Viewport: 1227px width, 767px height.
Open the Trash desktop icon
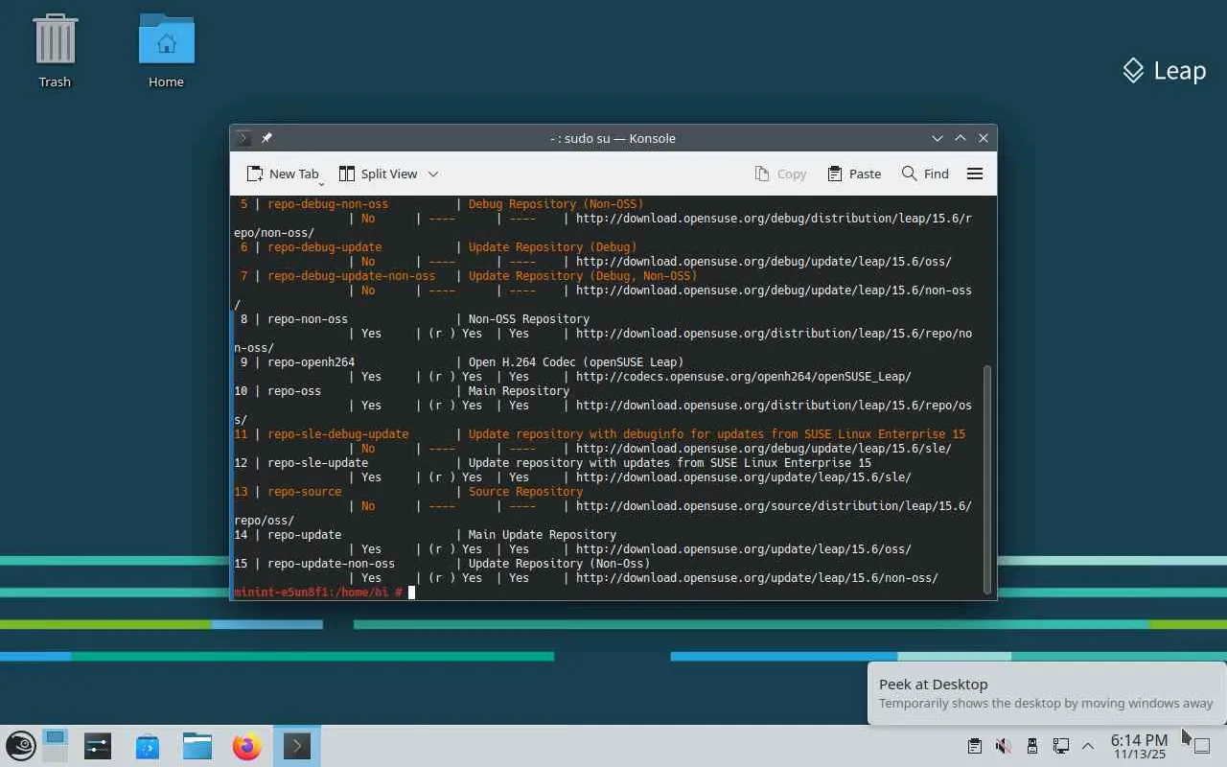55,50
